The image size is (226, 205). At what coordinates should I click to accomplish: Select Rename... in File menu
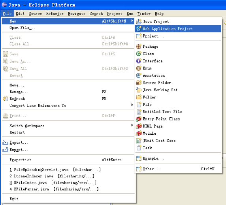pyautogui.click(x=68, y=92)
